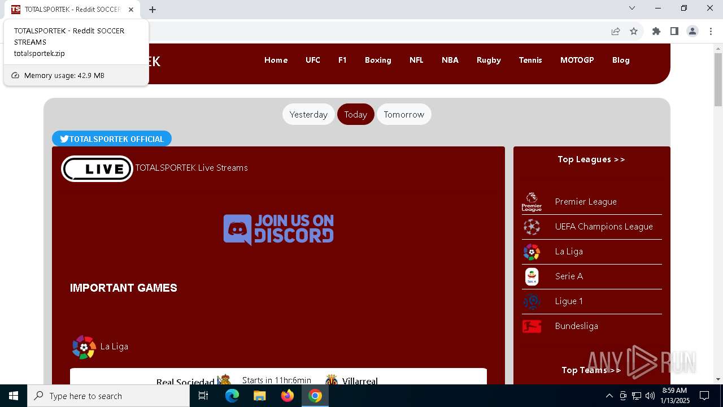Open the Extensions puzzle icon
This screenshot has width=723, height=407.
pos(656,31)
